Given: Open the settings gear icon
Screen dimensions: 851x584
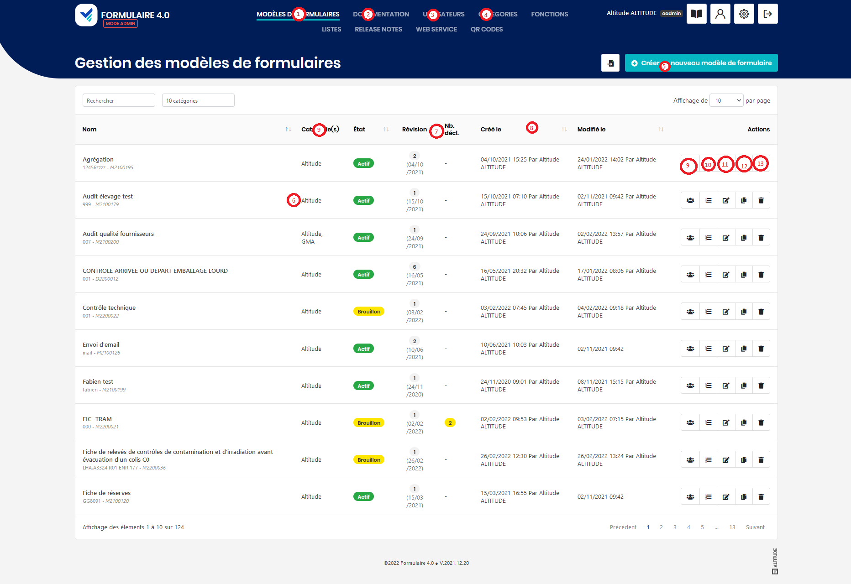Looking at the screenshot, I should [x=744, y=14].
